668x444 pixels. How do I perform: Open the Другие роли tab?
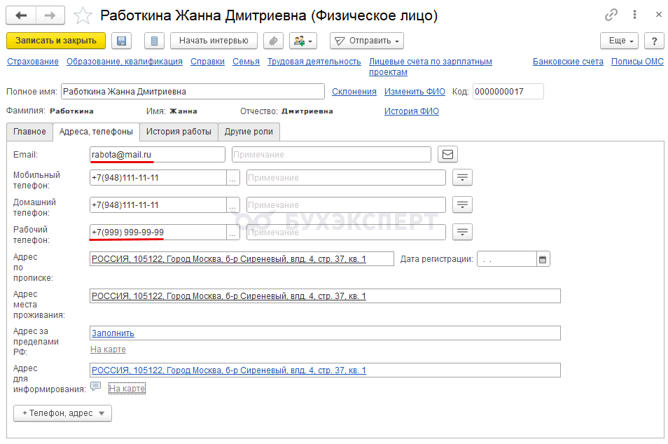(x=249, y=132)
